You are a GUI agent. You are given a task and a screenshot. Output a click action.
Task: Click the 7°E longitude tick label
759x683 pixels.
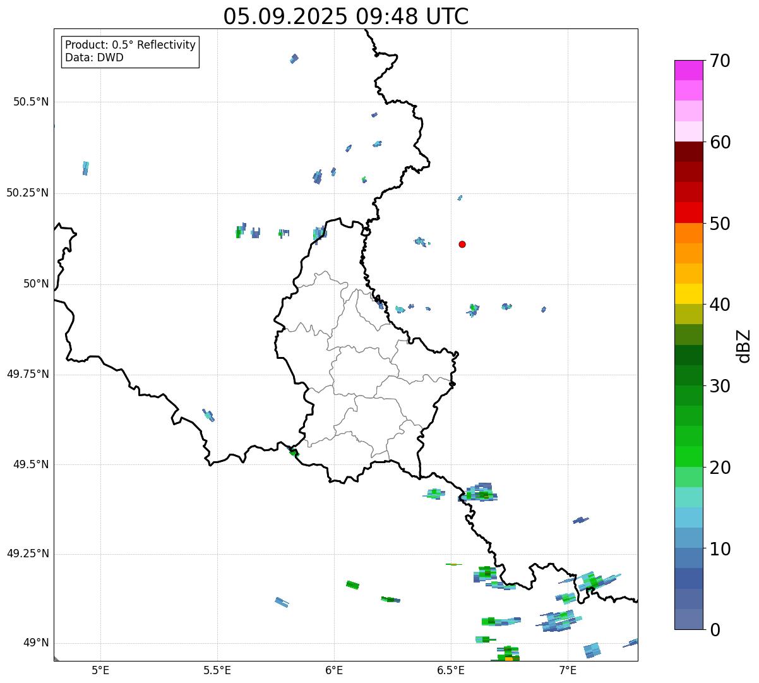click(568, 670)
